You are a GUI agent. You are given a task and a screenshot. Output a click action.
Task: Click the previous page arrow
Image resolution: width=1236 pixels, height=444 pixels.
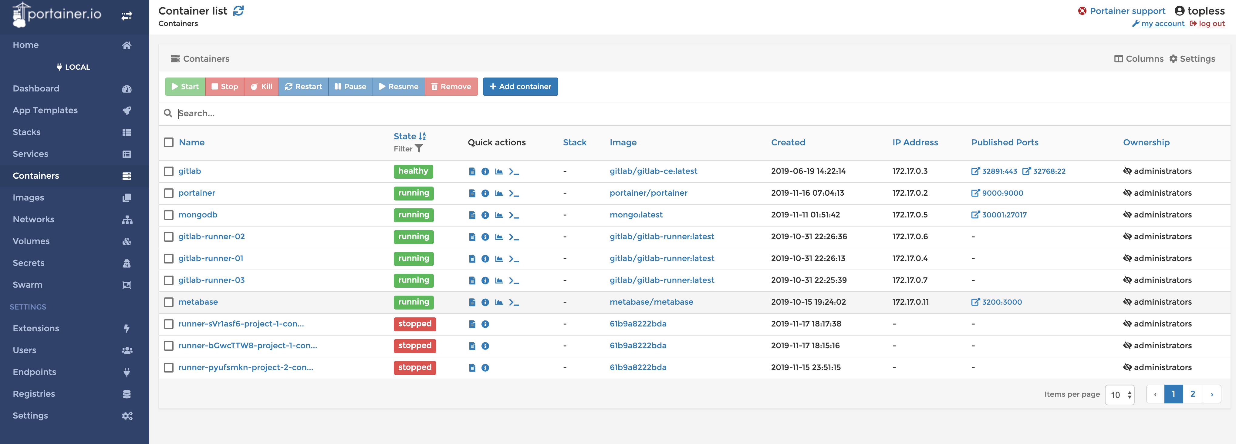click(1155, 394)
